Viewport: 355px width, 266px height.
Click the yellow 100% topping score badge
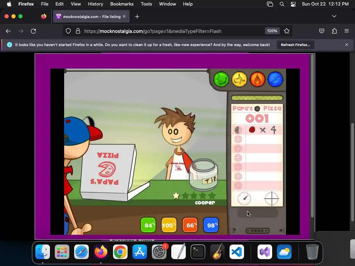tap(169, 225)
